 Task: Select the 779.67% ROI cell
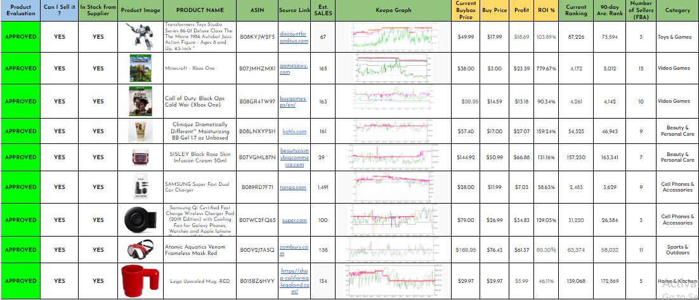pyautogui.click(x=546, y=68)
